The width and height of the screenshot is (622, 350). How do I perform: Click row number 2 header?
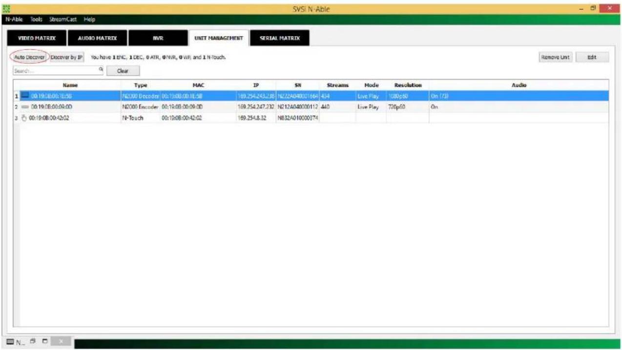click(17, 106)
